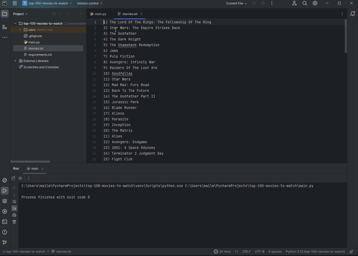The height and width of the screenshot is (256, 358).
Task: Click the 20 mins status indicator
Action: 222,252
